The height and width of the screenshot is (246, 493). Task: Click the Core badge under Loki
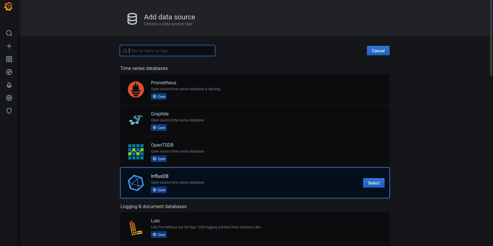pyautogui.click(x=159, y=235)
